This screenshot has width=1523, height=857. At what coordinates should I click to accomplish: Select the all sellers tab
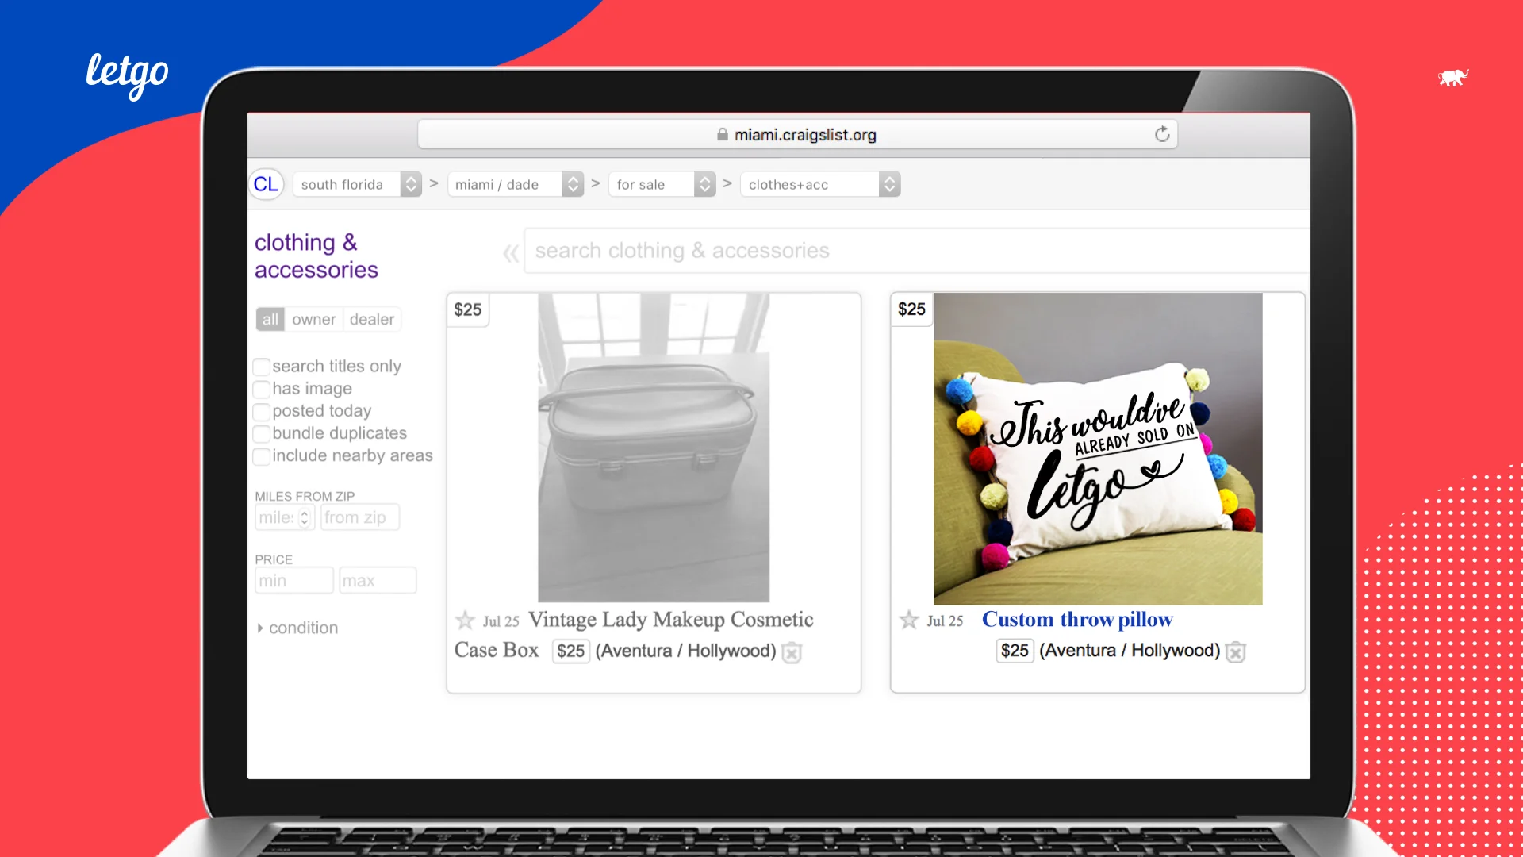270,319
